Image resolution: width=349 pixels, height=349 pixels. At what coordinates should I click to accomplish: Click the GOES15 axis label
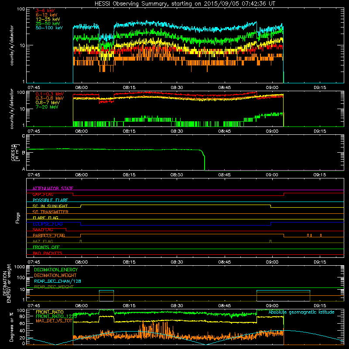(15, 152)
